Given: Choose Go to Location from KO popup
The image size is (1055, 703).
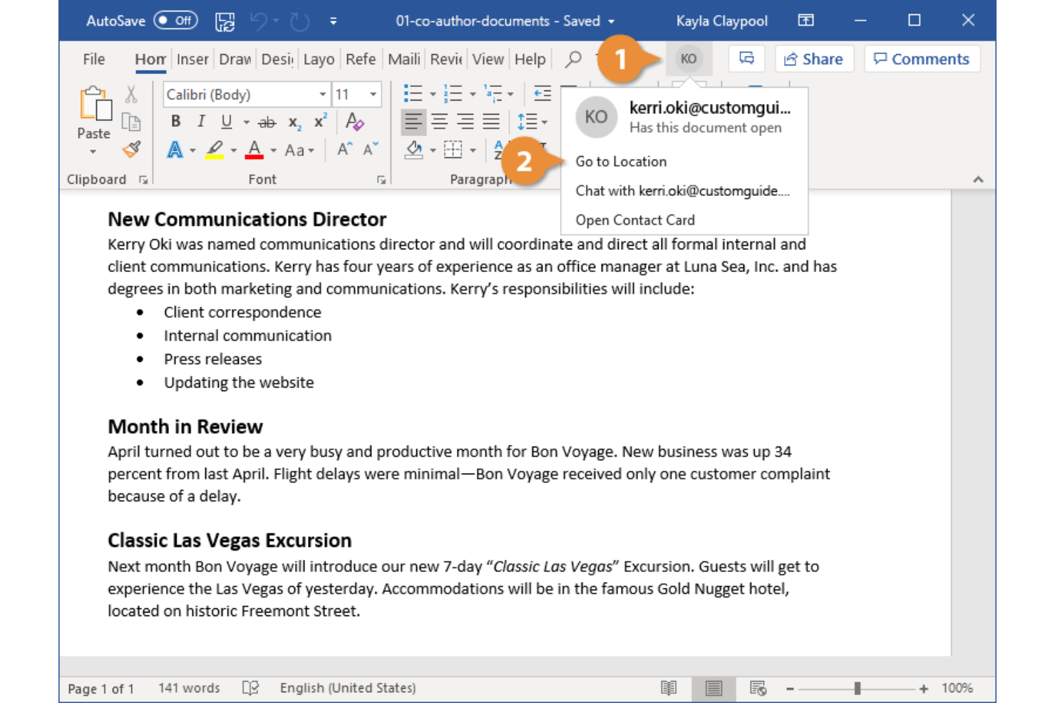Looking at the screenshot, I should tap(621, 161).
